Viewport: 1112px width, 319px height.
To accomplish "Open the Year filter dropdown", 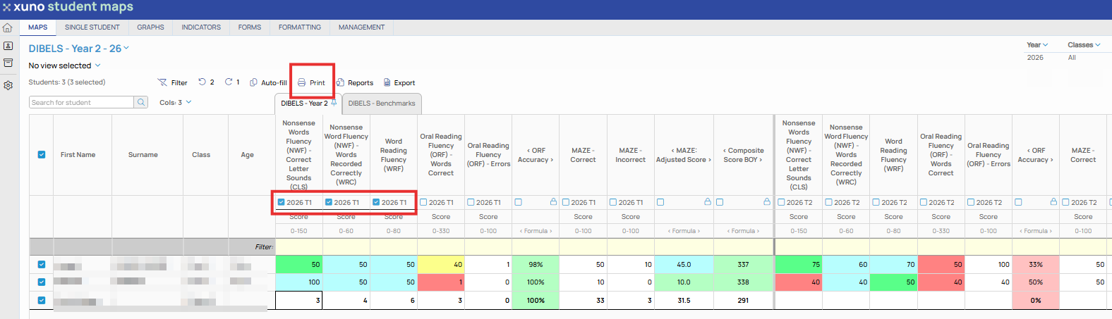I will coord(1037,44).
